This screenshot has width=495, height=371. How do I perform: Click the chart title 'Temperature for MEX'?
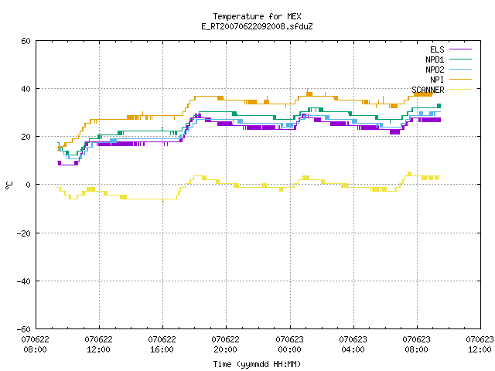coord(257,16)
